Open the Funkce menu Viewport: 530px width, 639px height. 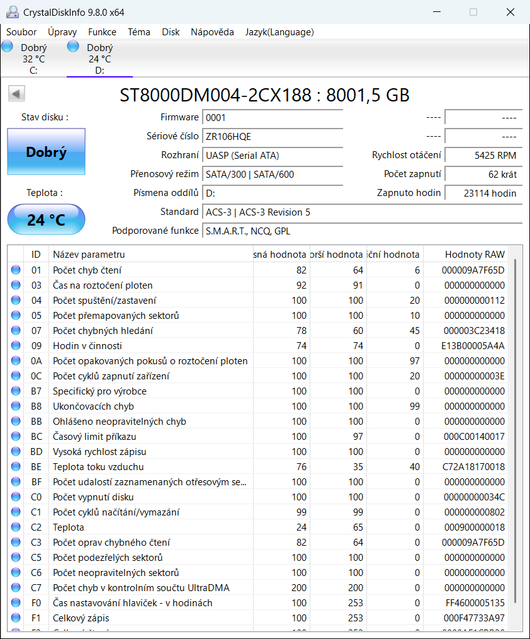click(102, 32)
